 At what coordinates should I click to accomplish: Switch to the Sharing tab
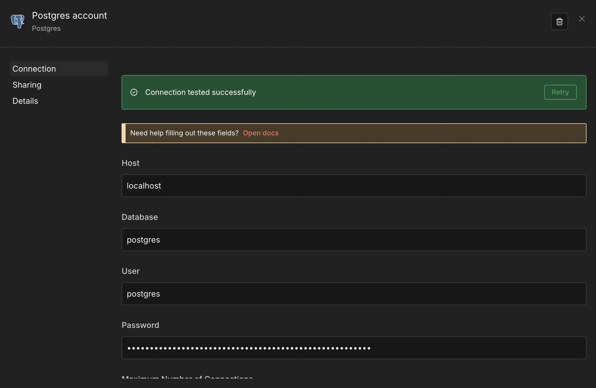point(27,85)
